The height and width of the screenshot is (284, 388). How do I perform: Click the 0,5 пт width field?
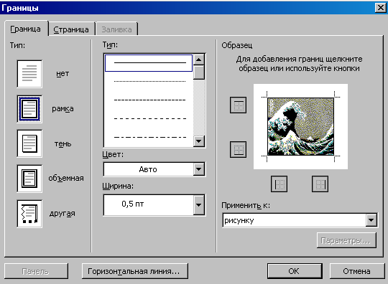click(x=148, y=204)
